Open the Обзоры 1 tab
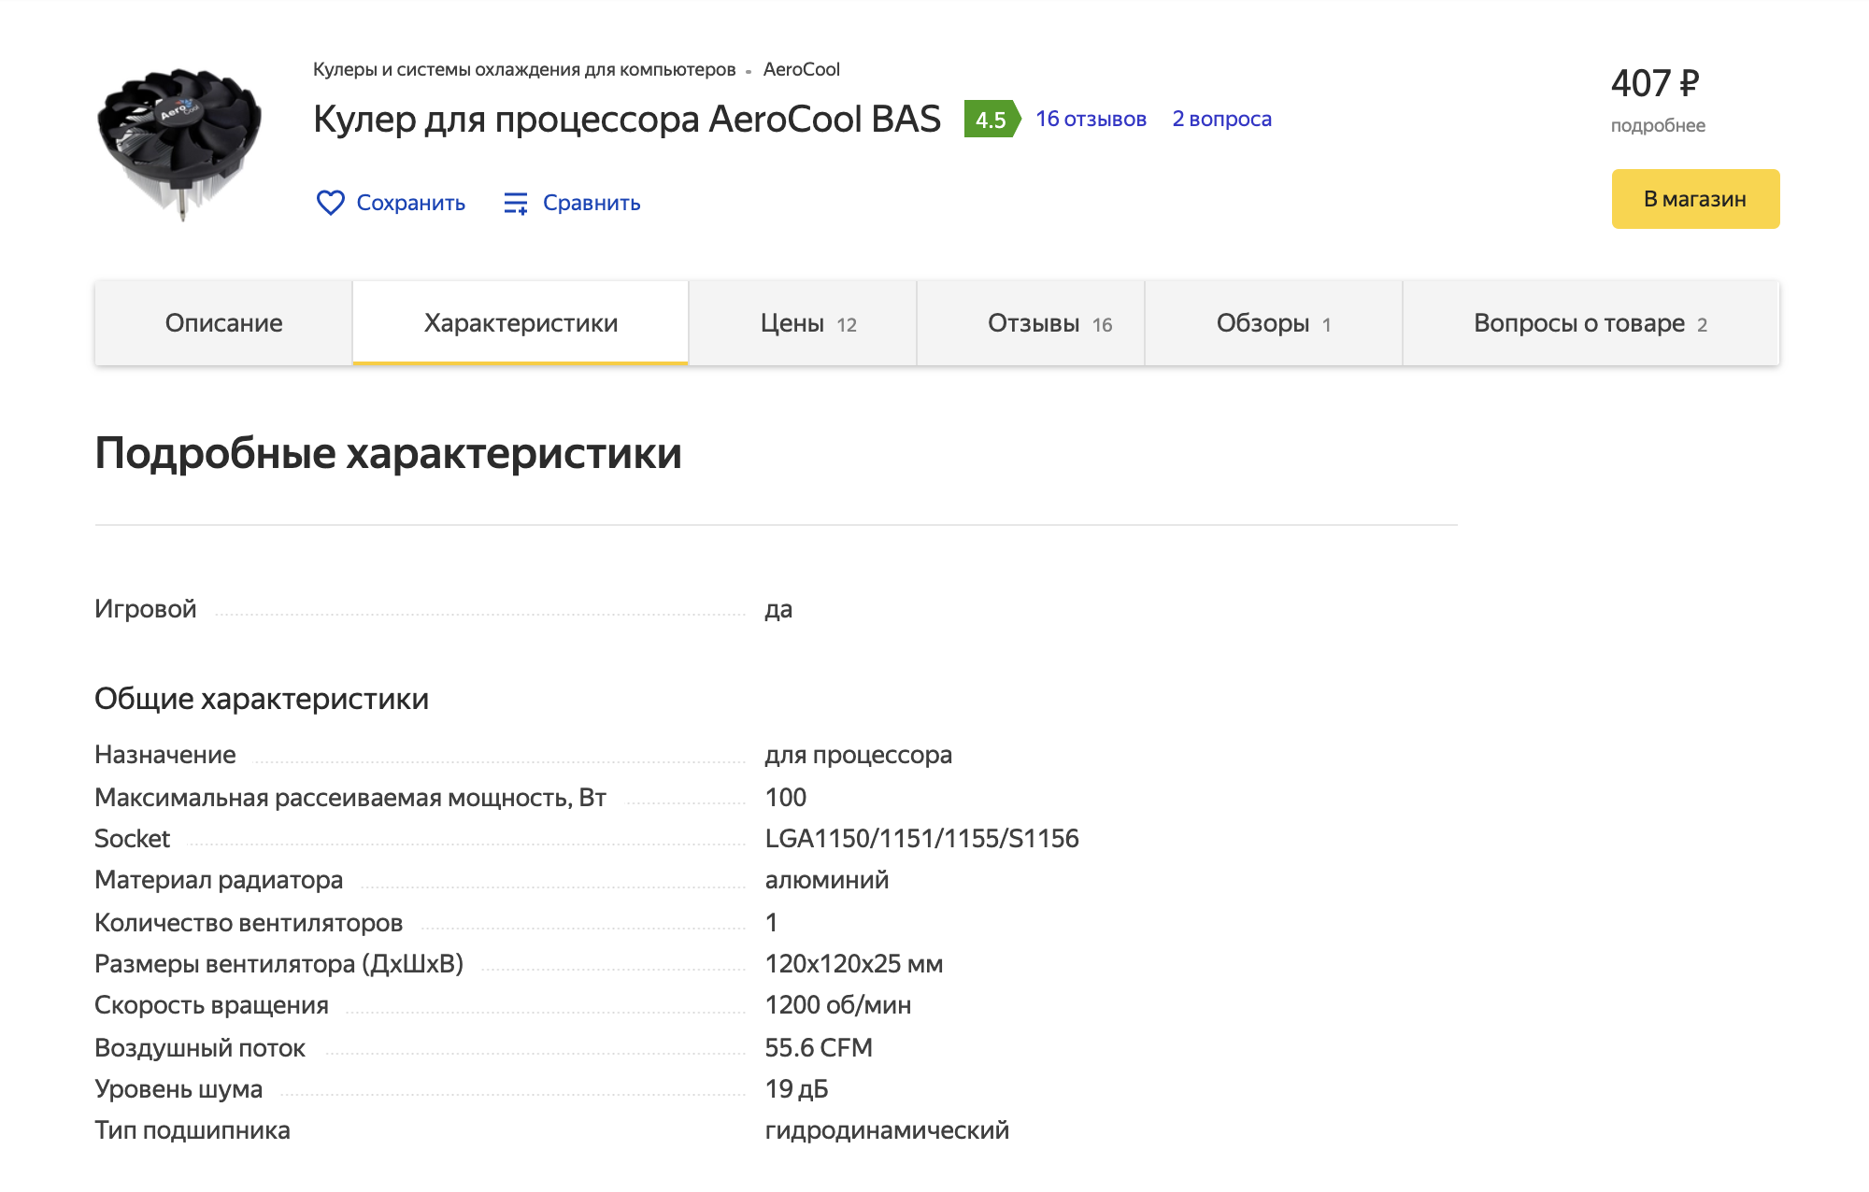The height and width of the screenshot is (1192, 1869). pos(1274,323)
